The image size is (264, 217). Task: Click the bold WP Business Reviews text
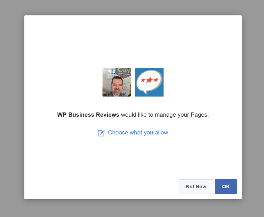tap(88, 115)
